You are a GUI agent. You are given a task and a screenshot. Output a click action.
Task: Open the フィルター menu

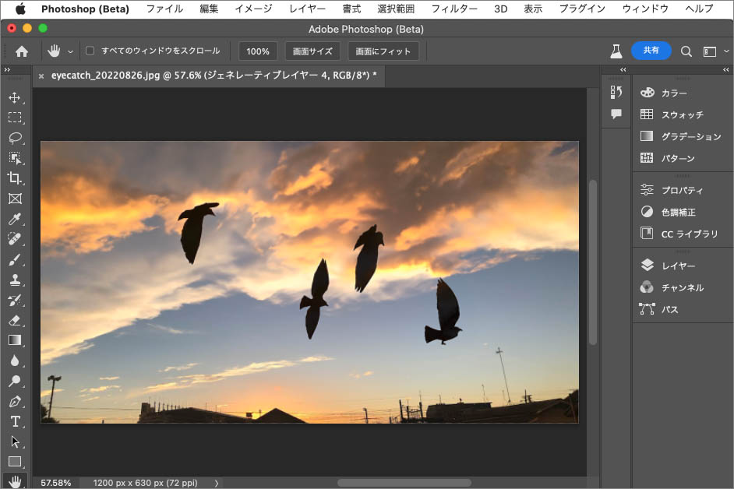(x=454, y=9)
